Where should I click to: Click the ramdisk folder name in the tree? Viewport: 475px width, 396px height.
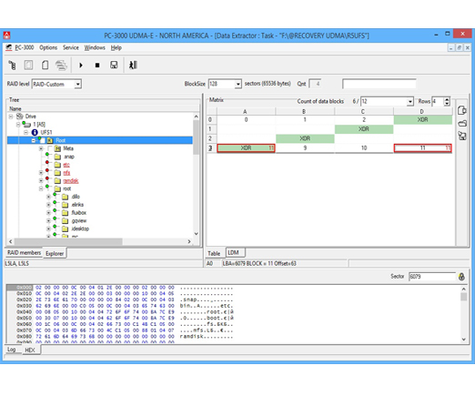click(x=71, y=181)
